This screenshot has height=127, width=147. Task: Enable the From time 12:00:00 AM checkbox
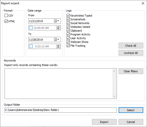[x=31, y=28]
